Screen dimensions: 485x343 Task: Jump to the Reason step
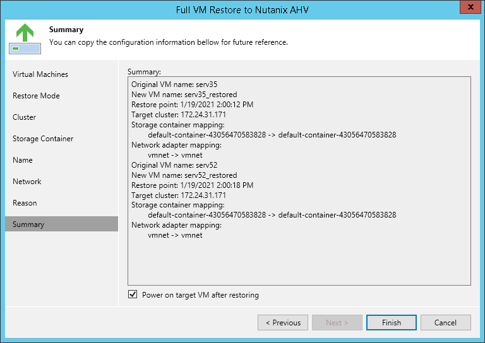25,203
